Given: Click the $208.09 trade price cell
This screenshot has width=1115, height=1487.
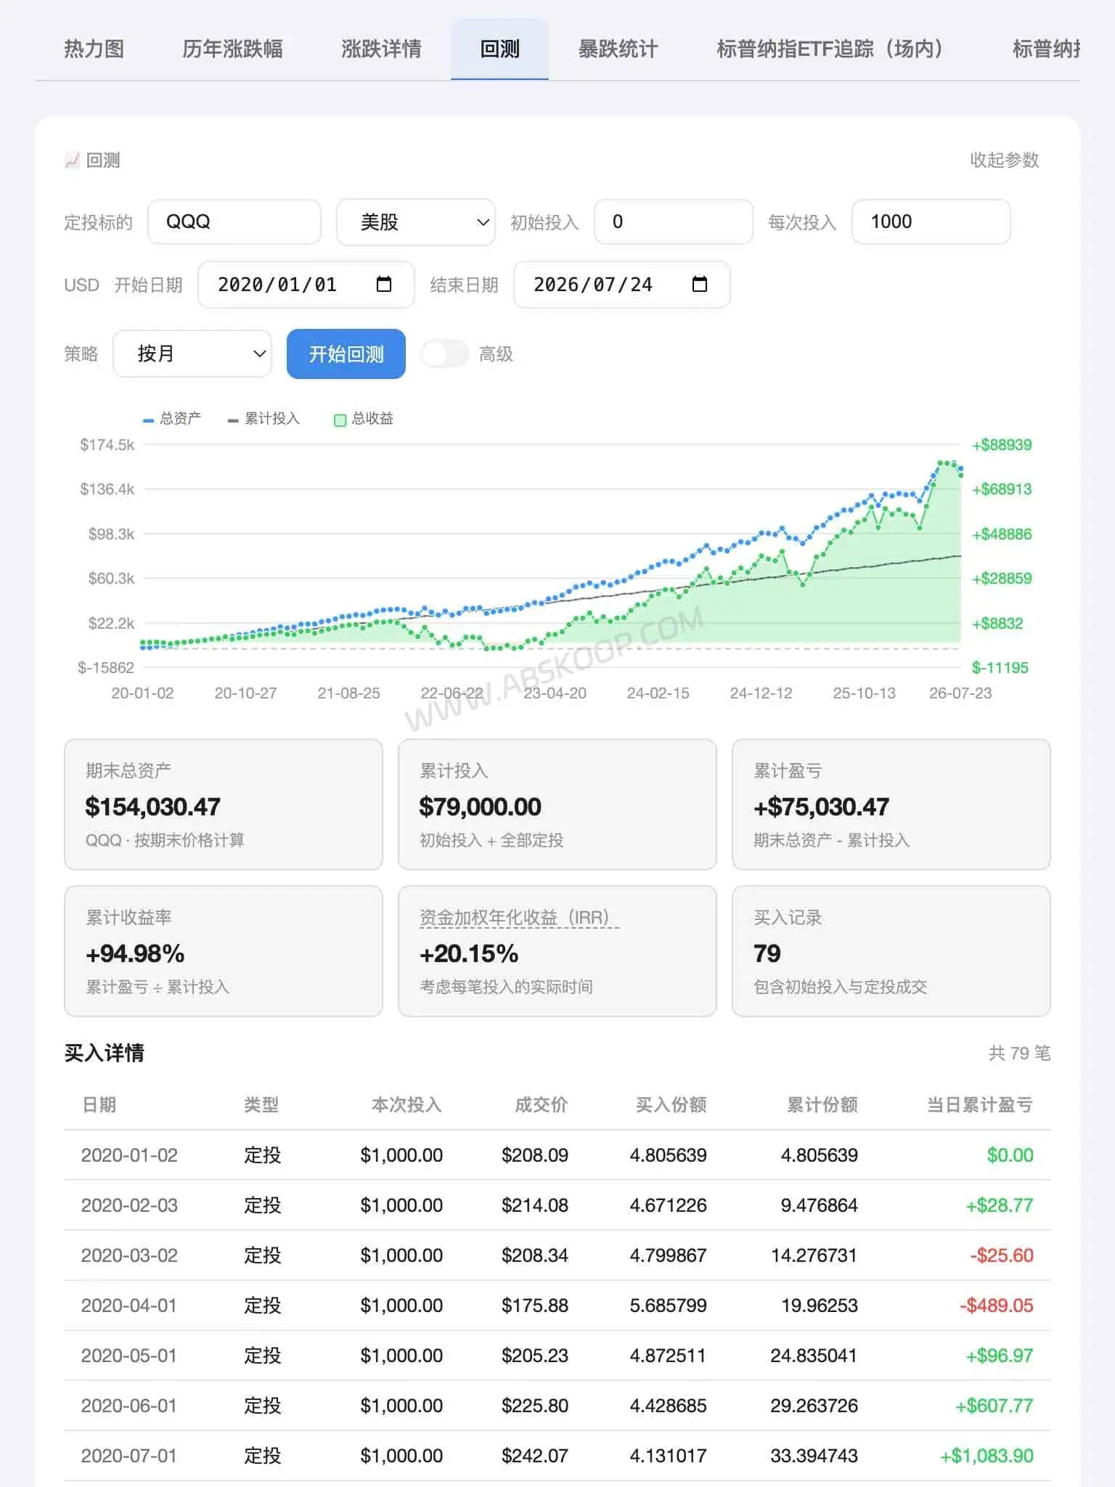Looking at the screenshot, I should 535,1155.
